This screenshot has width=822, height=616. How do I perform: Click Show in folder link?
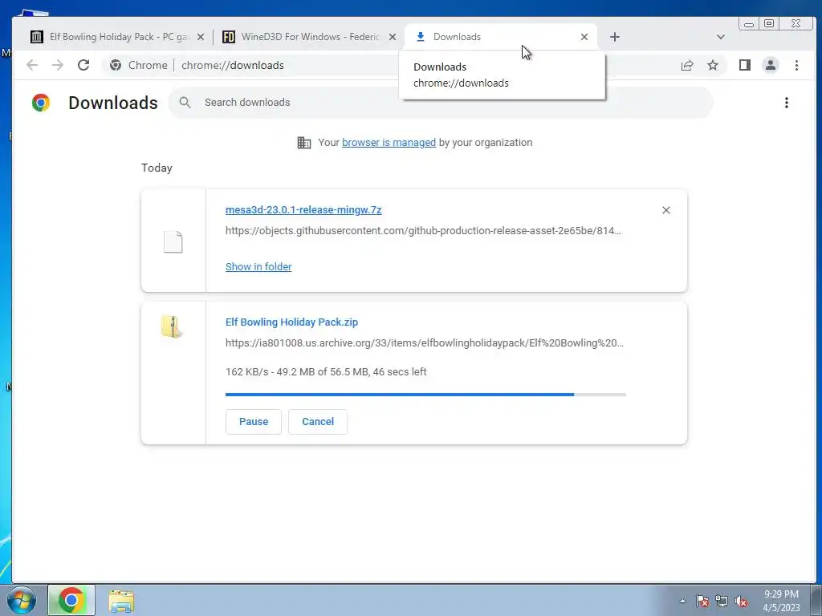(x=258, y=266)
